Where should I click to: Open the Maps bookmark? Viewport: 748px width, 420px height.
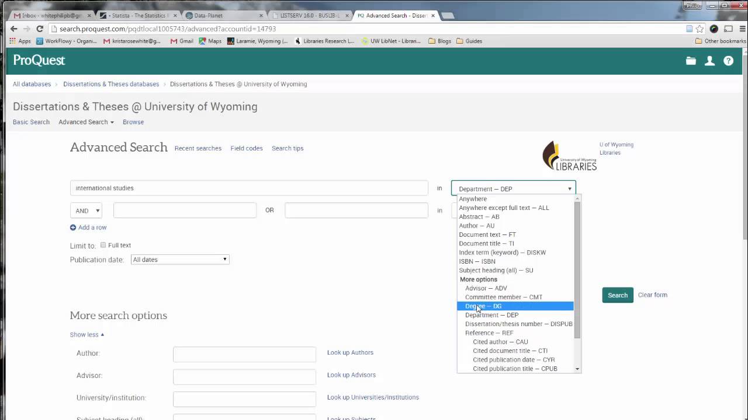click(x=210, y=41)
